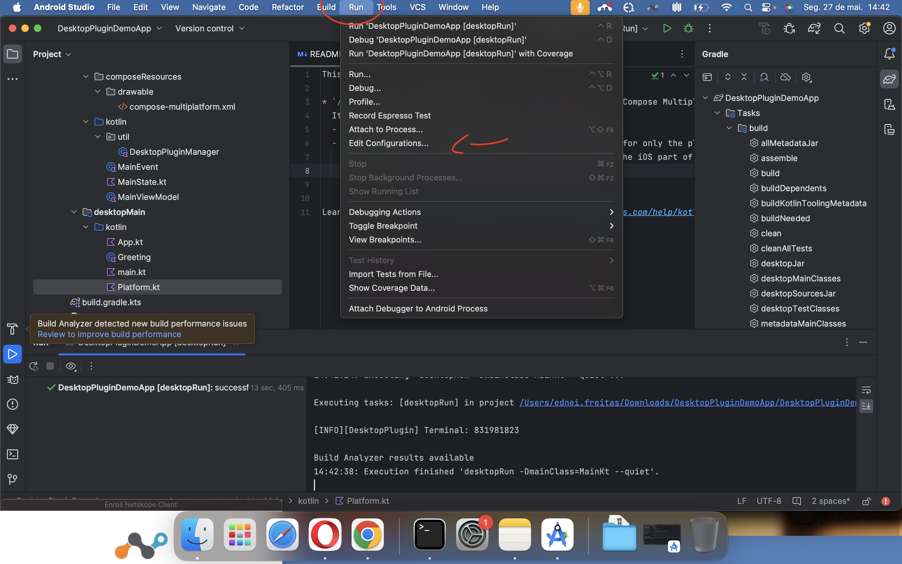
Task: Click the Android Studio icon in Dock
Action: (557, 535)
